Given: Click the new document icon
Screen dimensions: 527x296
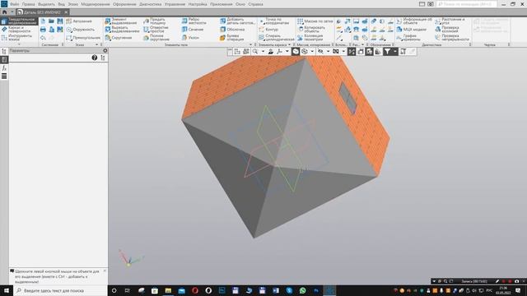Looking at the screenshot, I should click(43, 21).
